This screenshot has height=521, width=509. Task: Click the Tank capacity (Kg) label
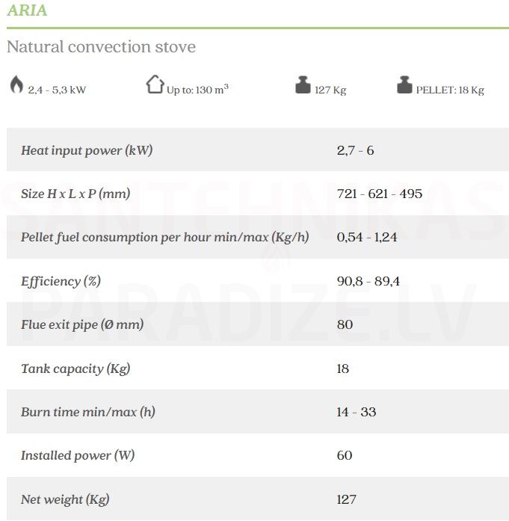(75, 369)
